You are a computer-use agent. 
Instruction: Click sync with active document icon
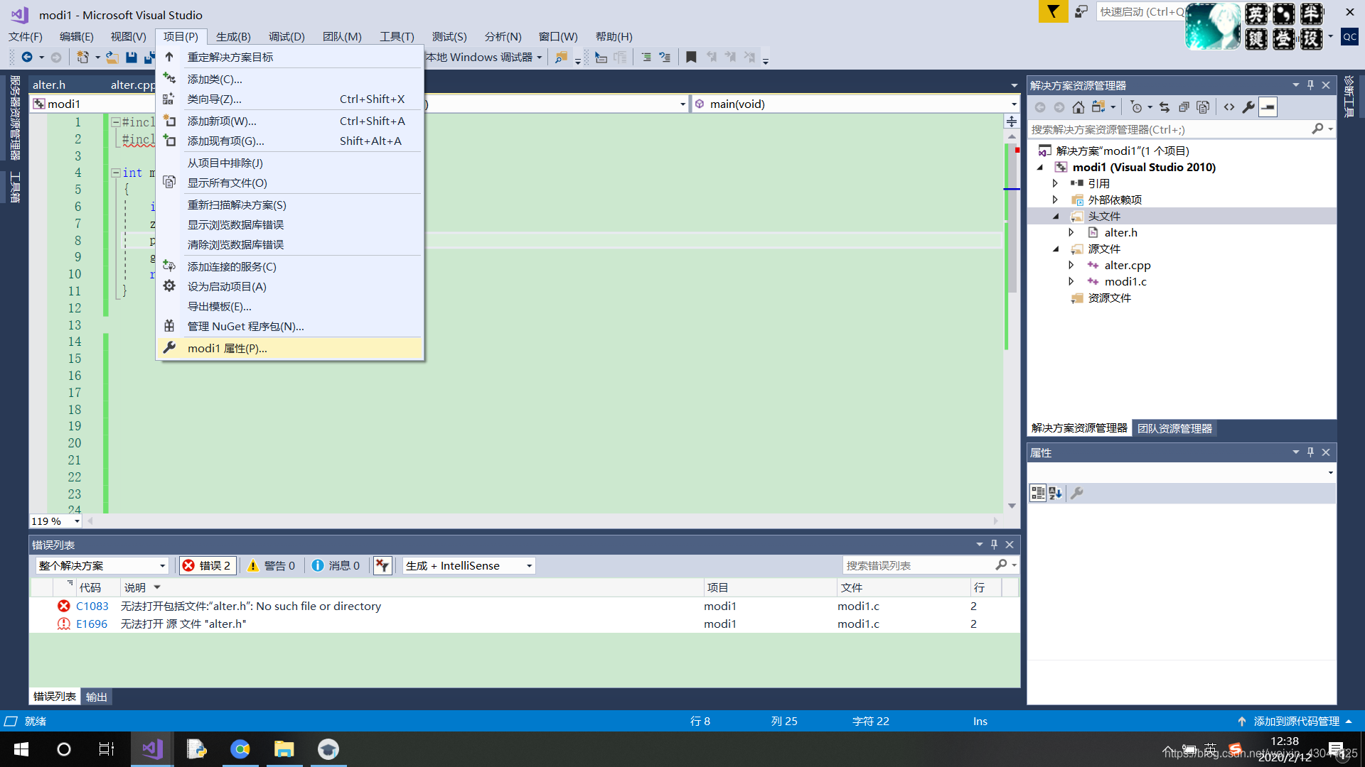tap(1165, 107)
